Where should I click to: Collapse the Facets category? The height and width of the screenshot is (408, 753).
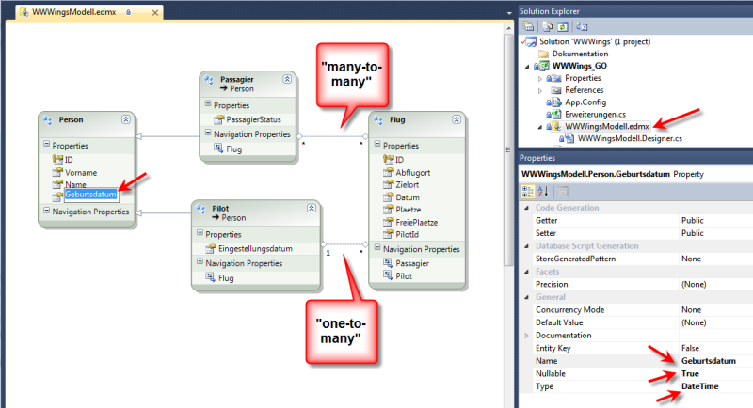[x=527, y=272]
